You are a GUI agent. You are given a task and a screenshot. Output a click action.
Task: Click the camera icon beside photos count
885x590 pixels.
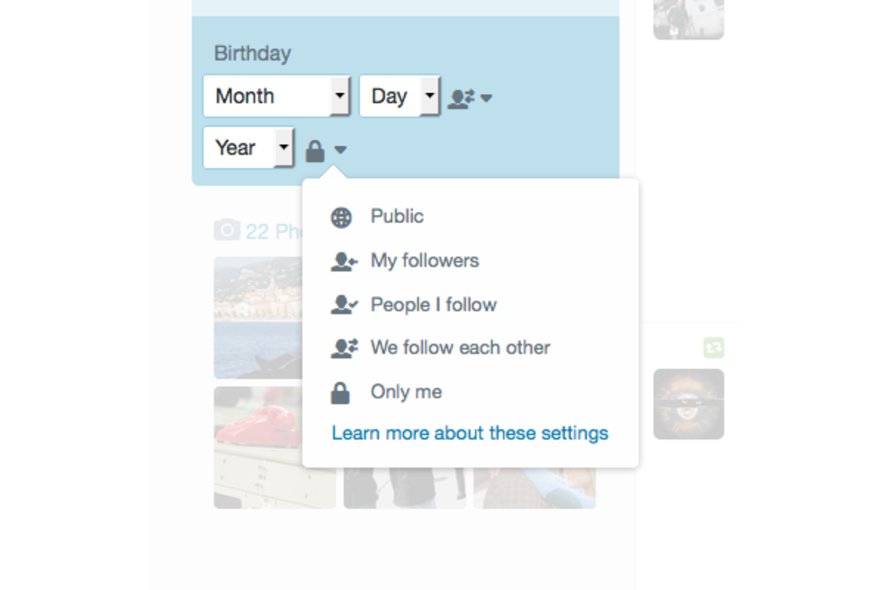(226, 231)
